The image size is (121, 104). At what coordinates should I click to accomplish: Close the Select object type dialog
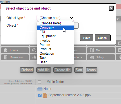click(x=111, y=8)
